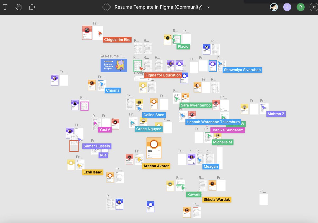Open the Figma main menu icon

tap(107, 7)
